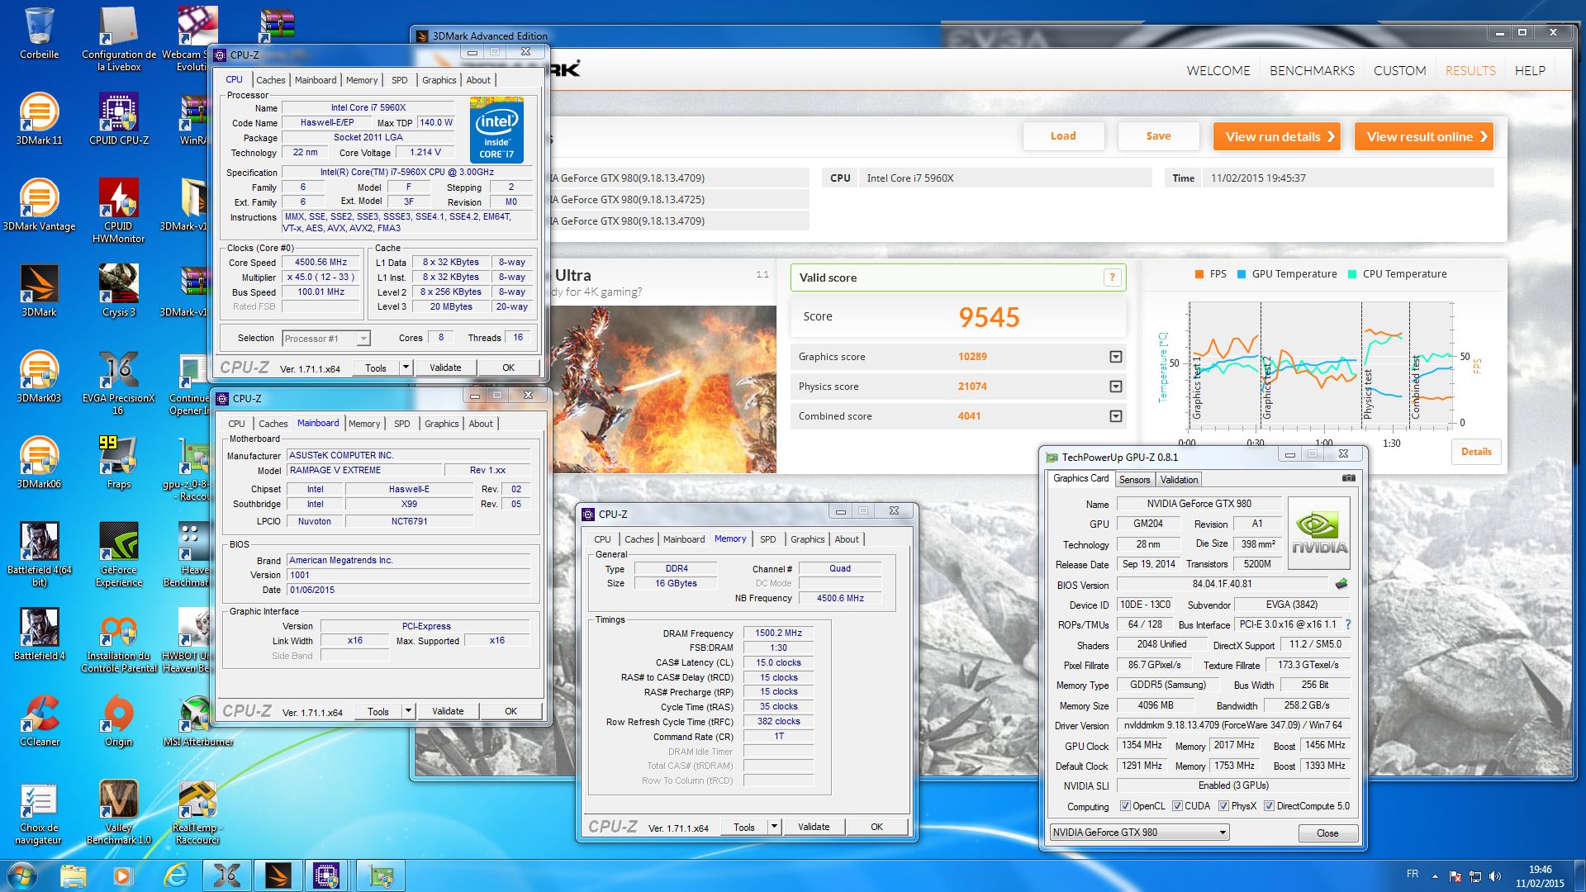1586x892 pixels.
Task: Open CUSTOM section in 3DMark
Action: pos(1399,71)
